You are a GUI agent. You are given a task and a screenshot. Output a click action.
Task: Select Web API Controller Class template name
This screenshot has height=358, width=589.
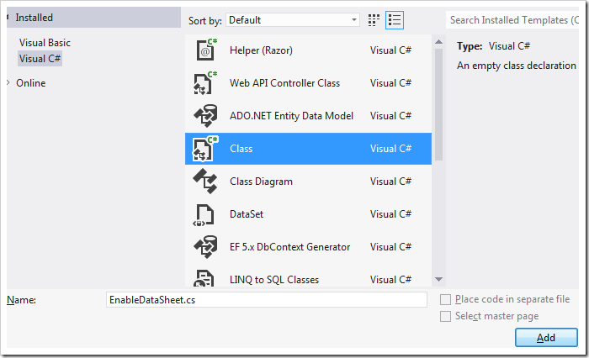pos(284,83)
